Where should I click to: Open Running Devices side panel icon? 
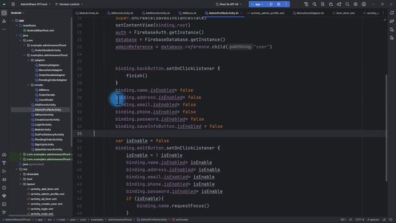tap(392, 38)
